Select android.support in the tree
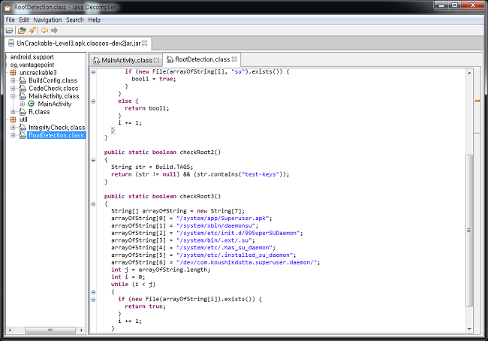 [x=32, y=57]
